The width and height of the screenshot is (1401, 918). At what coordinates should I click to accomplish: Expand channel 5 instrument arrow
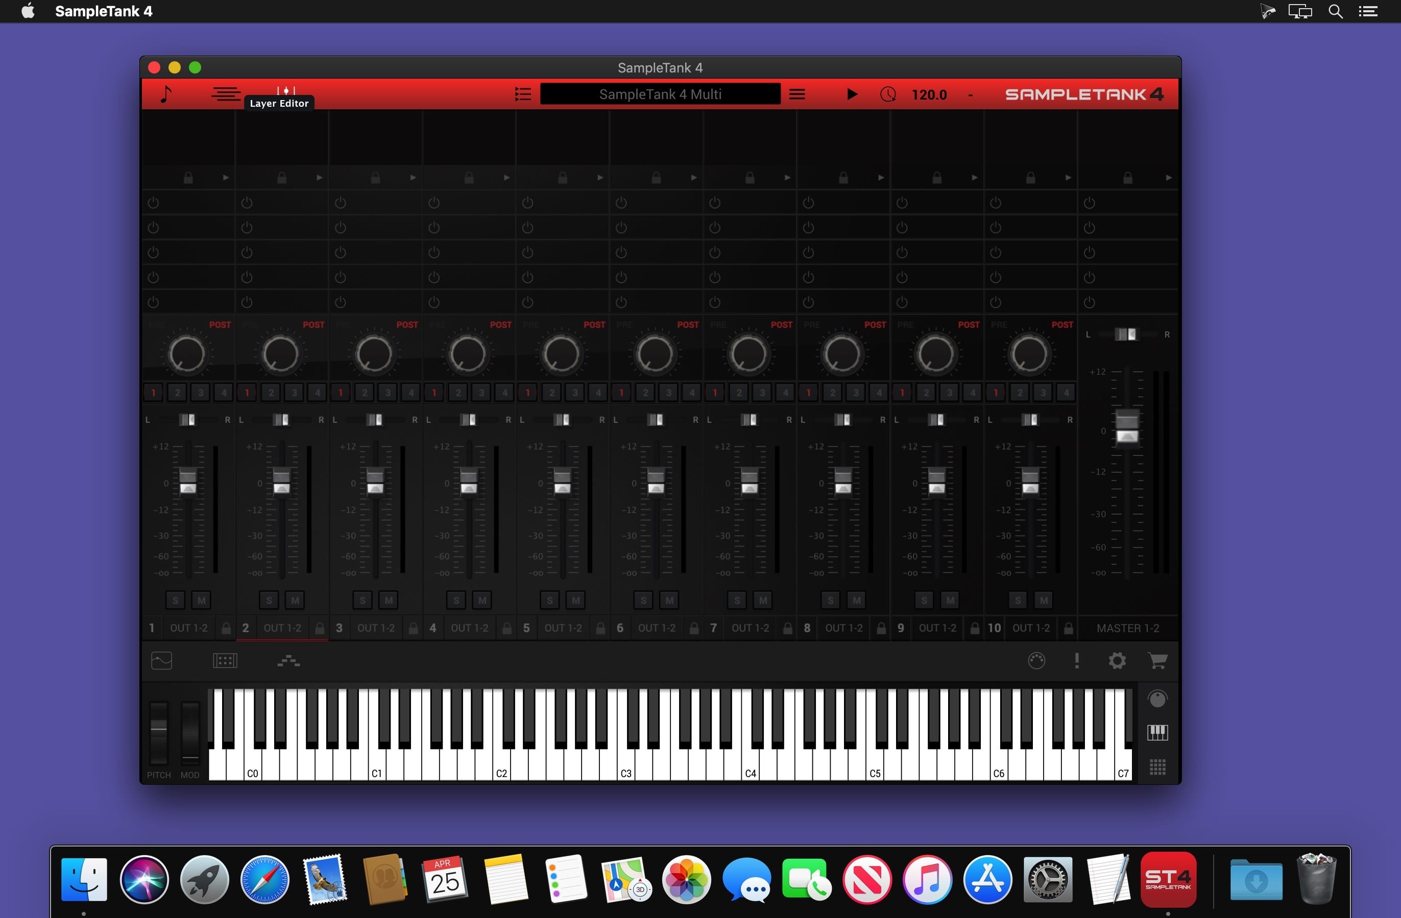click(600, 177)
